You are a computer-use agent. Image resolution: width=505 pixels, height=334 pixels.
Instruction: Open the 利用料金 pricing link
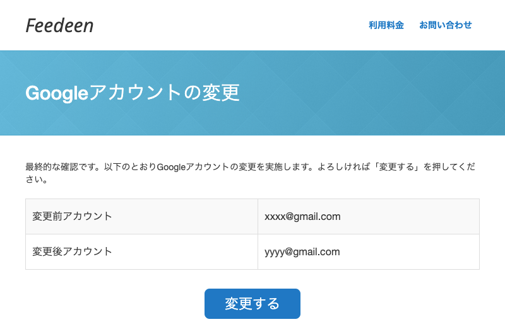pyautogui.click(x=386, y=25)
